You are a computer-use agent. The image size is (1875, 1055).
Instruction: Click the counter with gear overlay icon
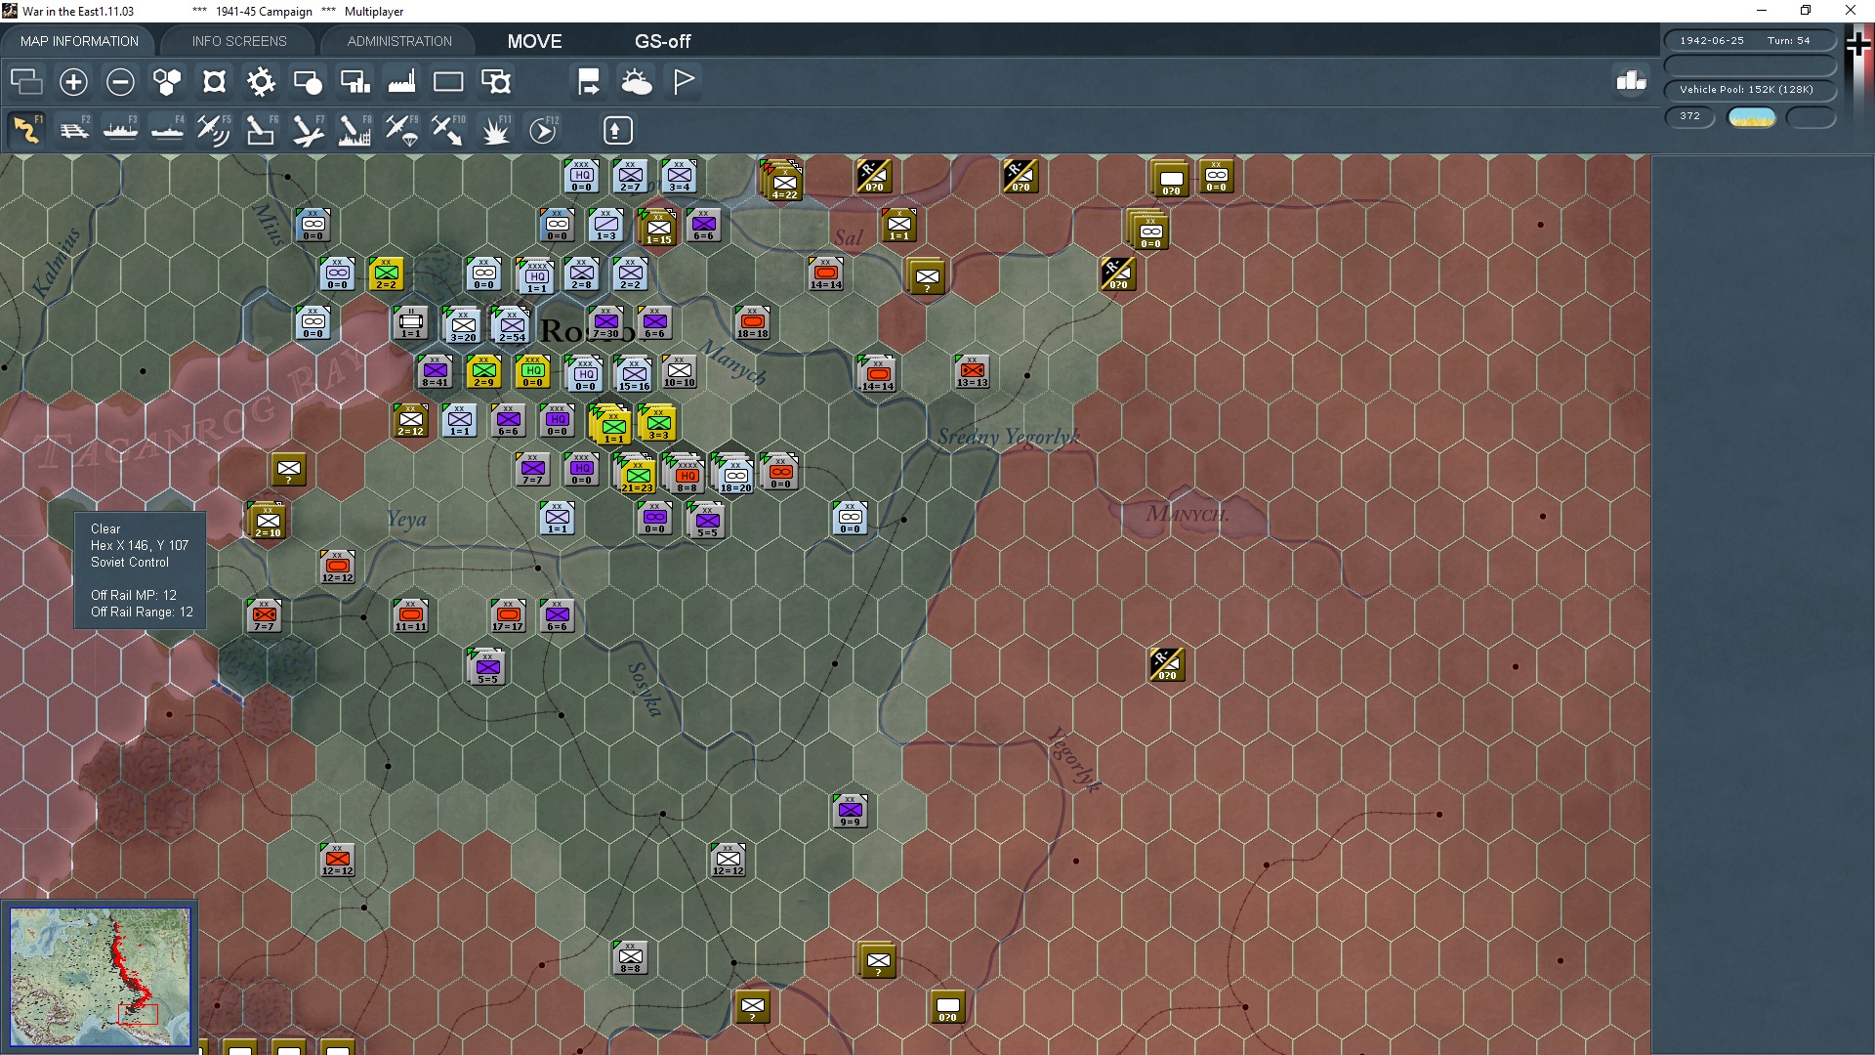[496, 82]
